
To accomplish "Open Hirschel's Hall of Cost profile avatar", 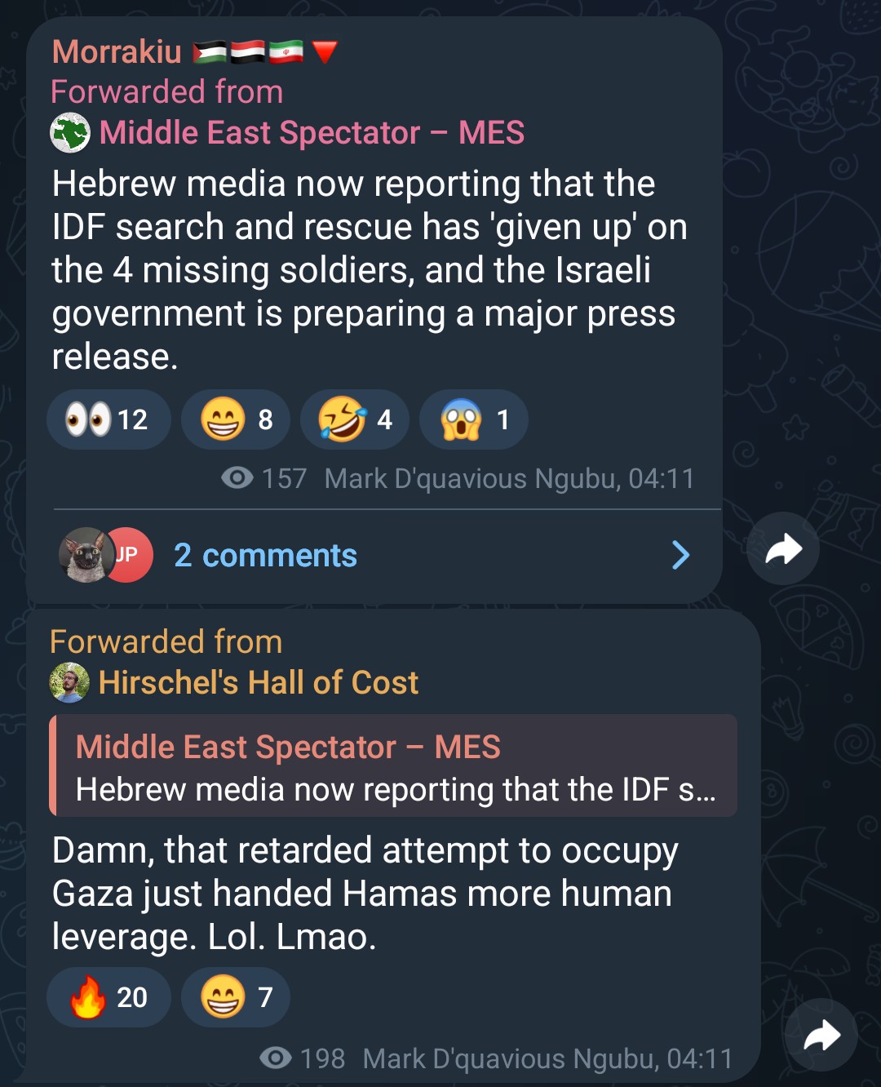I will (x=69, y=682).
